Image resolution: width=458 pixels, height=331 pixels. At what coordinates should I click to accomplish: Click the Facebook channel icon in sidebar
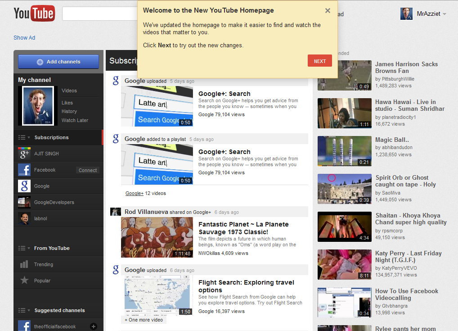click(23, 170)
